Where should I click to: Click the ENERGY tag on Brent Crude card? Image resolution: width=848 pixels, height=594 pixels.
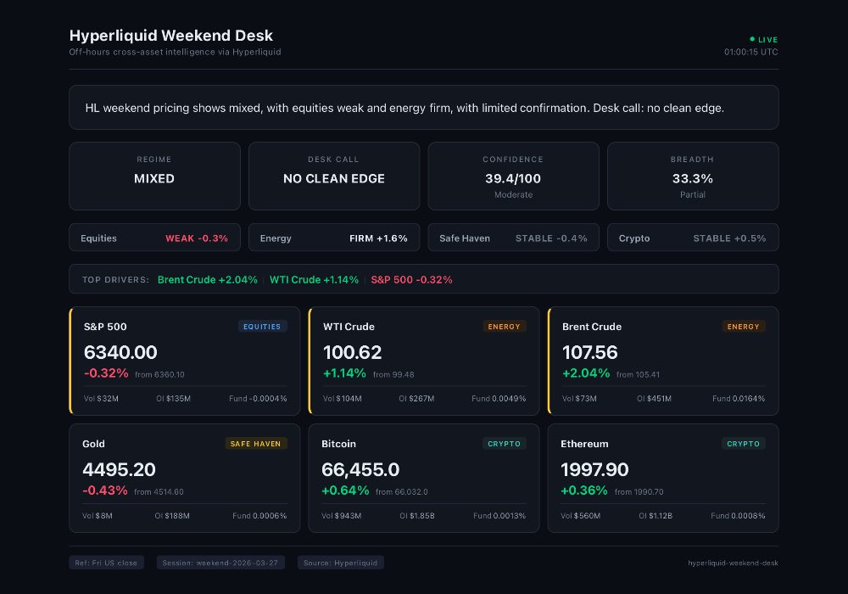click(743, 326)
